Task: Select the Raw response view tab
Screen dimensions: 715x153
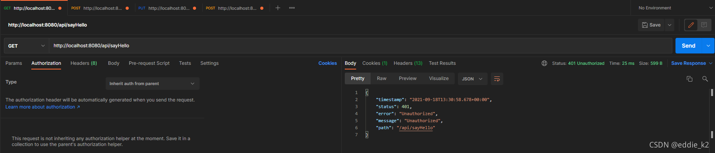Action: point(382,78)
